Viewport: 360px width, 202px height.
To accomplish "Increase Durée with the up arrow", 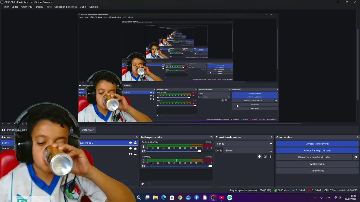I will tap(271, 149).
